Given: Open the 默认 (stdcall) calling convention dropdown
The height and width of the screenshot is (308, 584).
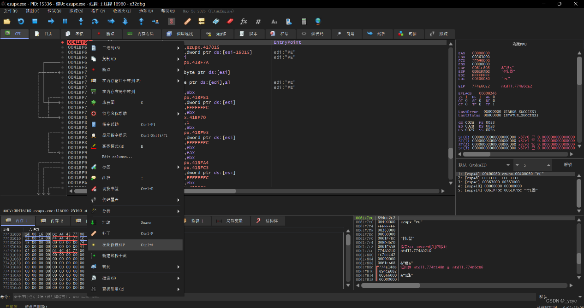Looking at the screenshot, I should (484, 165).
